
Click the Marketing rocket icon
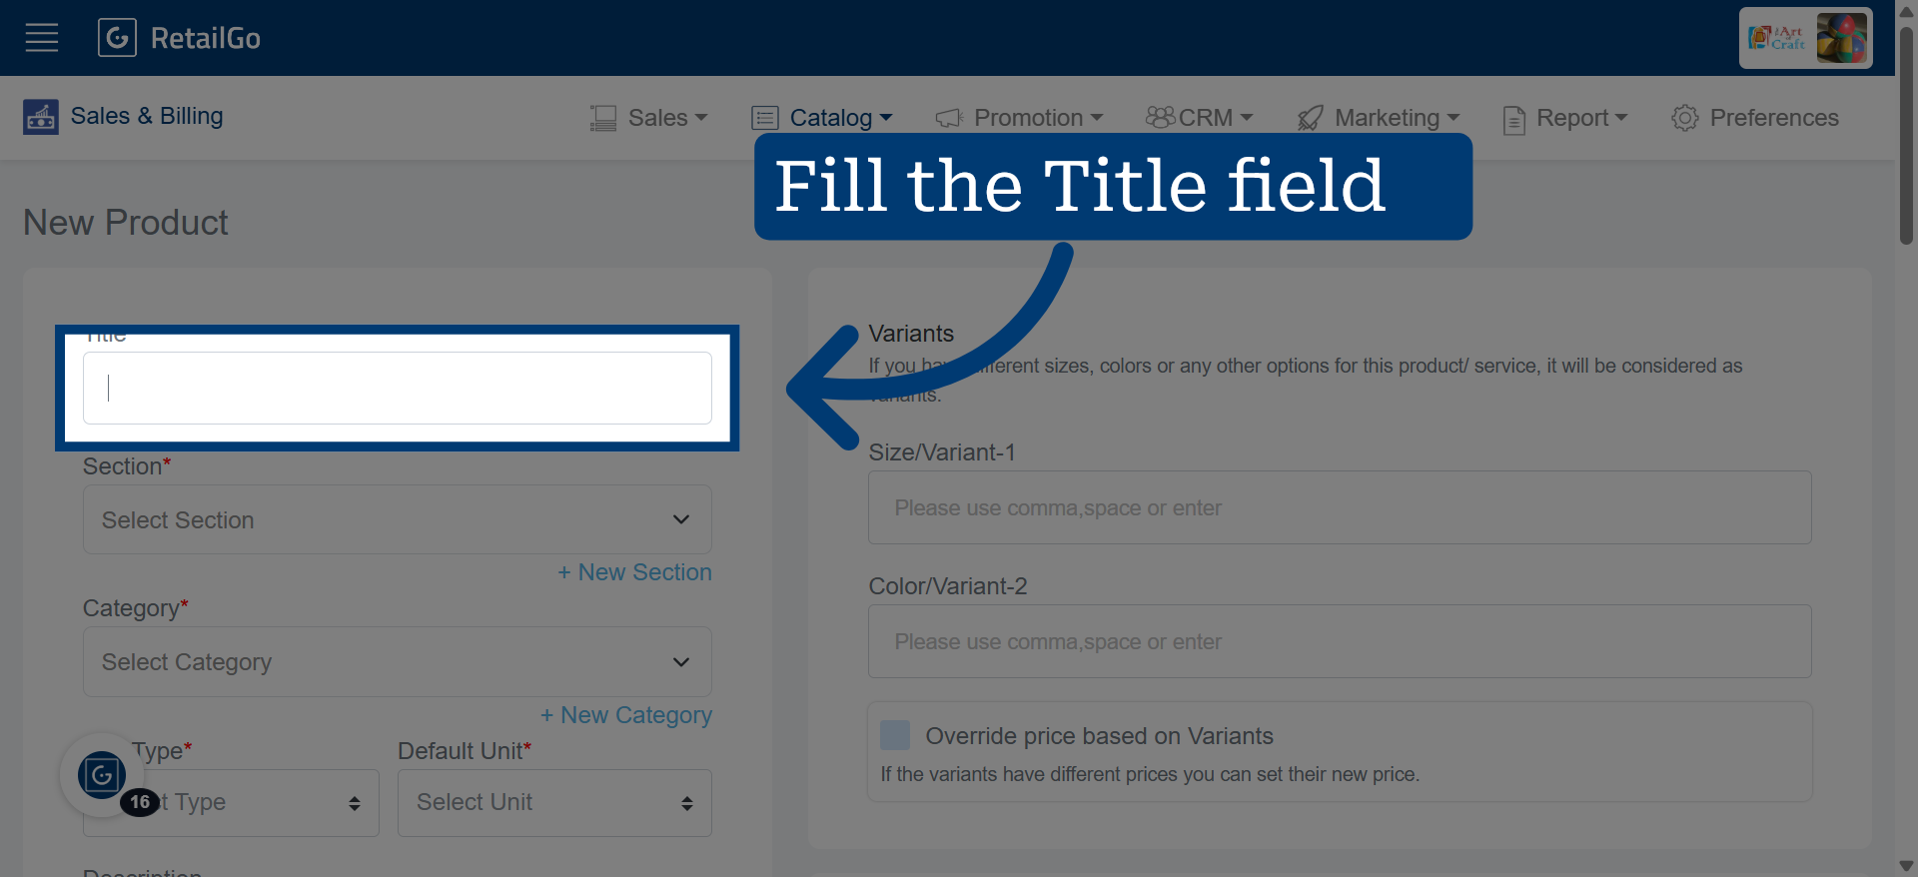pos(1310,118)
